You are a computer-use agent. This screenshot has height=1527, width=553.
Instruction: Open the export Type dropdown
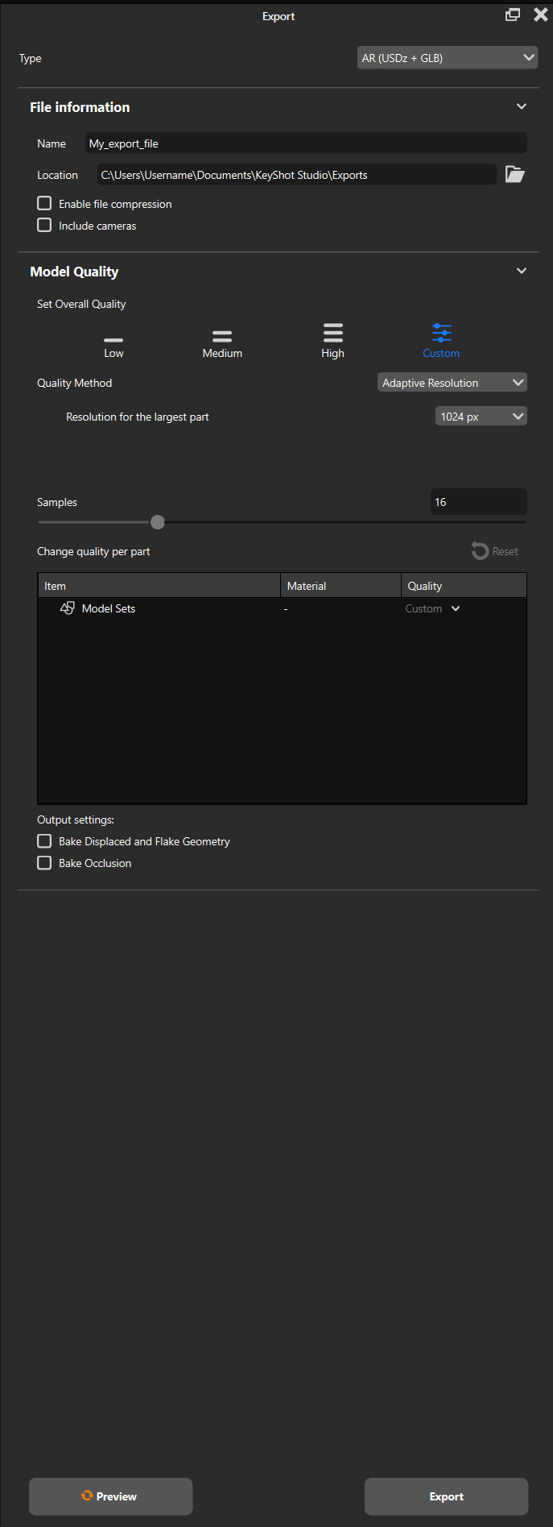coord(447,58)
